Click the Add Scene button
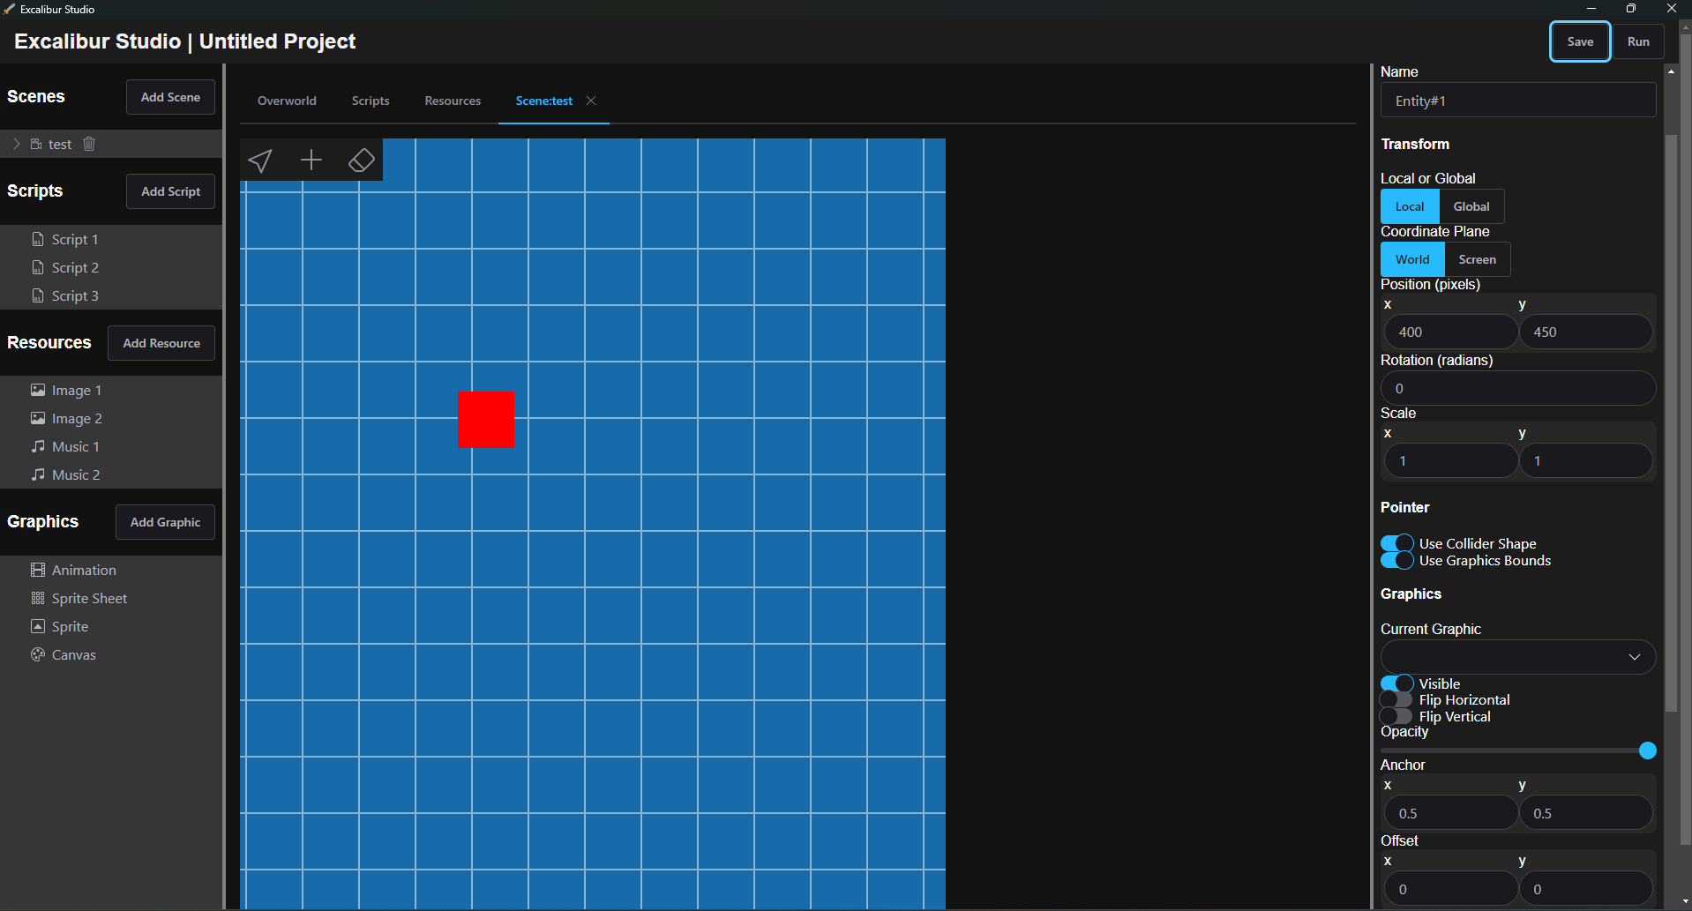This screenshot has width=1692, height=911. tap(170, 97)
